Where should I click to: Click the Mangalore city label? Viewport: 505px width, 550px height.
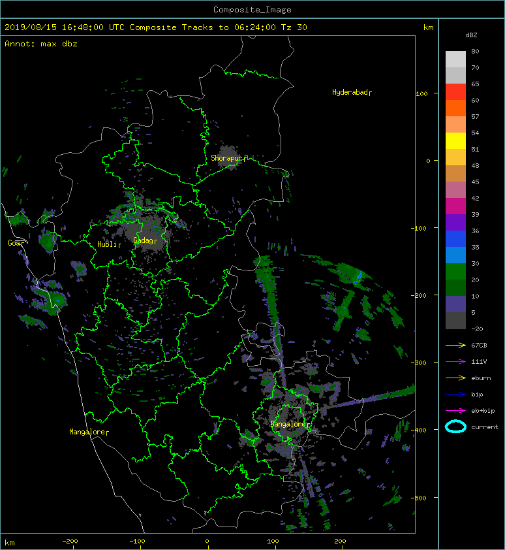click(x=87, y=432)
